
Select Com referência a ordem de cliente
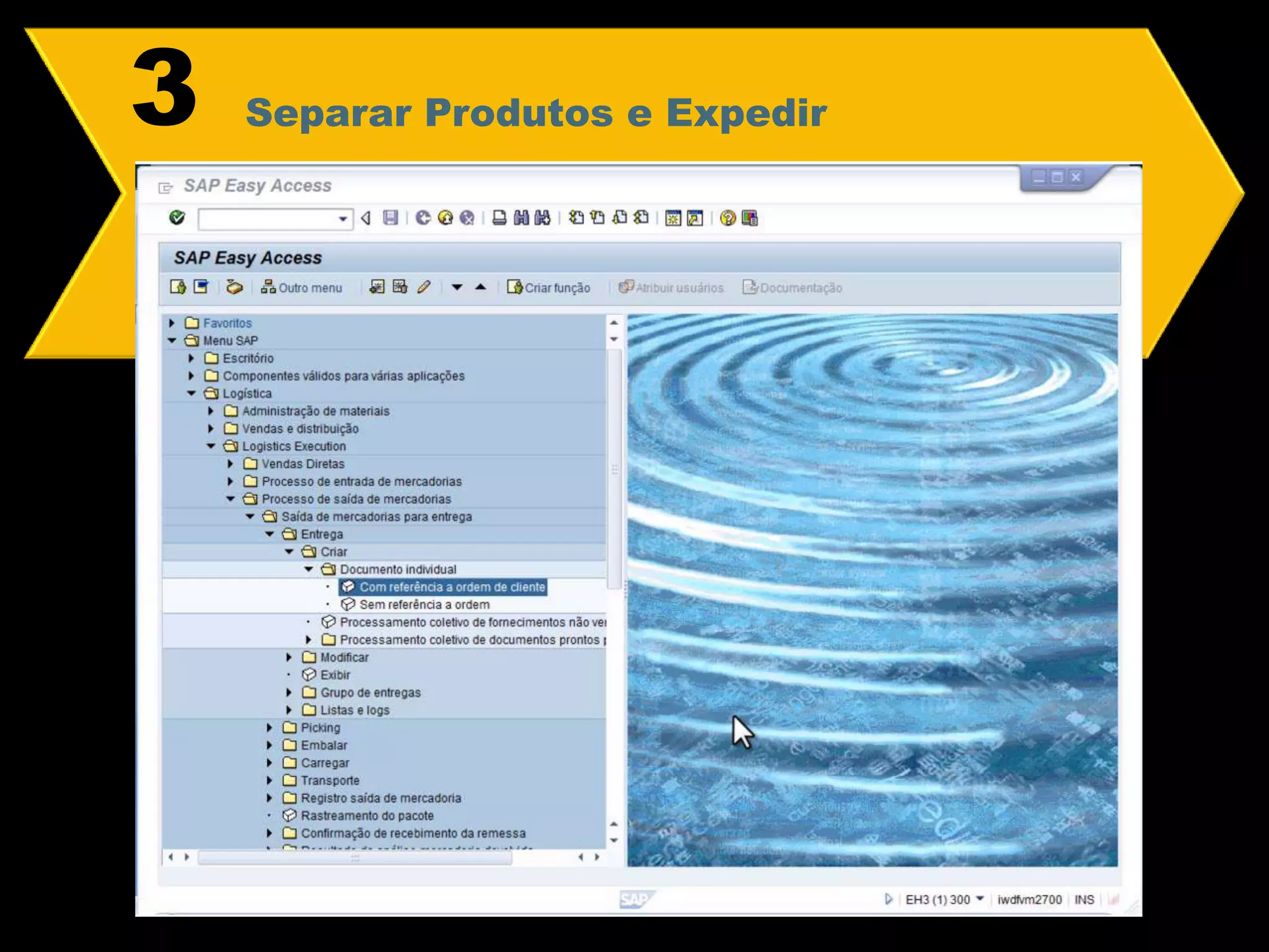coord(443,587)
